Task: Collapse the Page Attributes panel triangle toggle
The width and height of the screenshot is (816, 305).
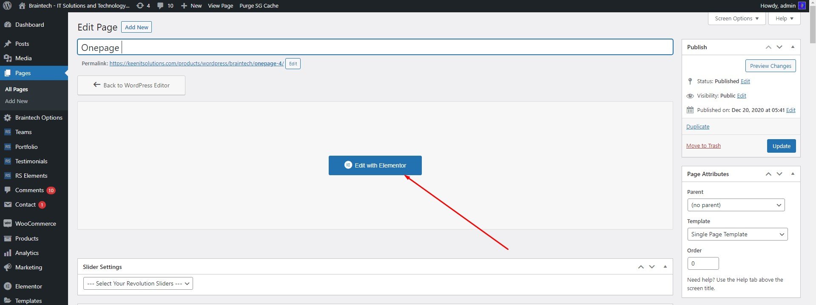Action: [x=793, y=173]
